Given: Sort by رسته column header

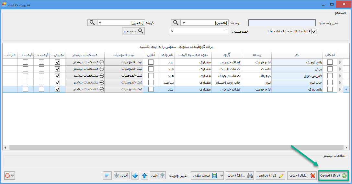Looking at the screenshot, I should coord(257,55).
